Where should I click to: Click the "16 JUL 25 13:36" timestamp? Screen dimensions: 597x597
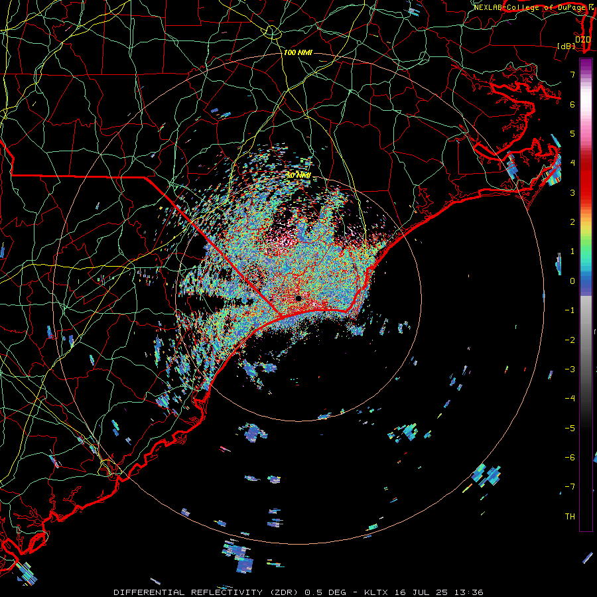(438, 592)
